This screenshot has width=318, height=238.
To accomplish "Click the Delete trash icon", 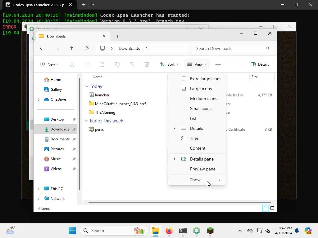I will 147,64.
